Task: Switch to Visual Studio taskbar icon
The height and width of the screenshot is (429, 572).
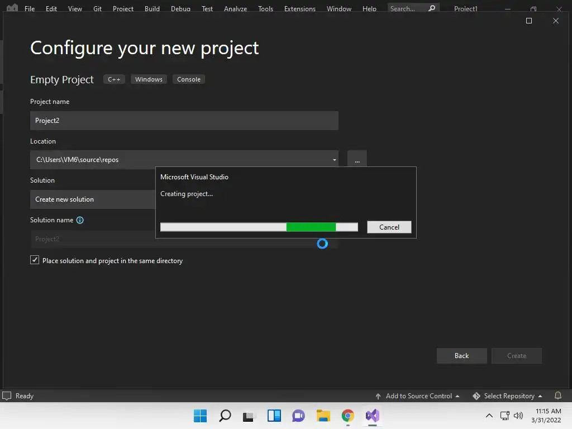Action: [373, 416]
